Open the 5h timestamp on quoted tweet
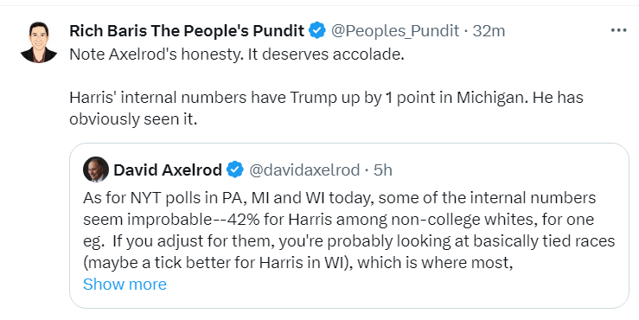Image resolution: width=639 pixels, height=320 pixels. point(383,170)
